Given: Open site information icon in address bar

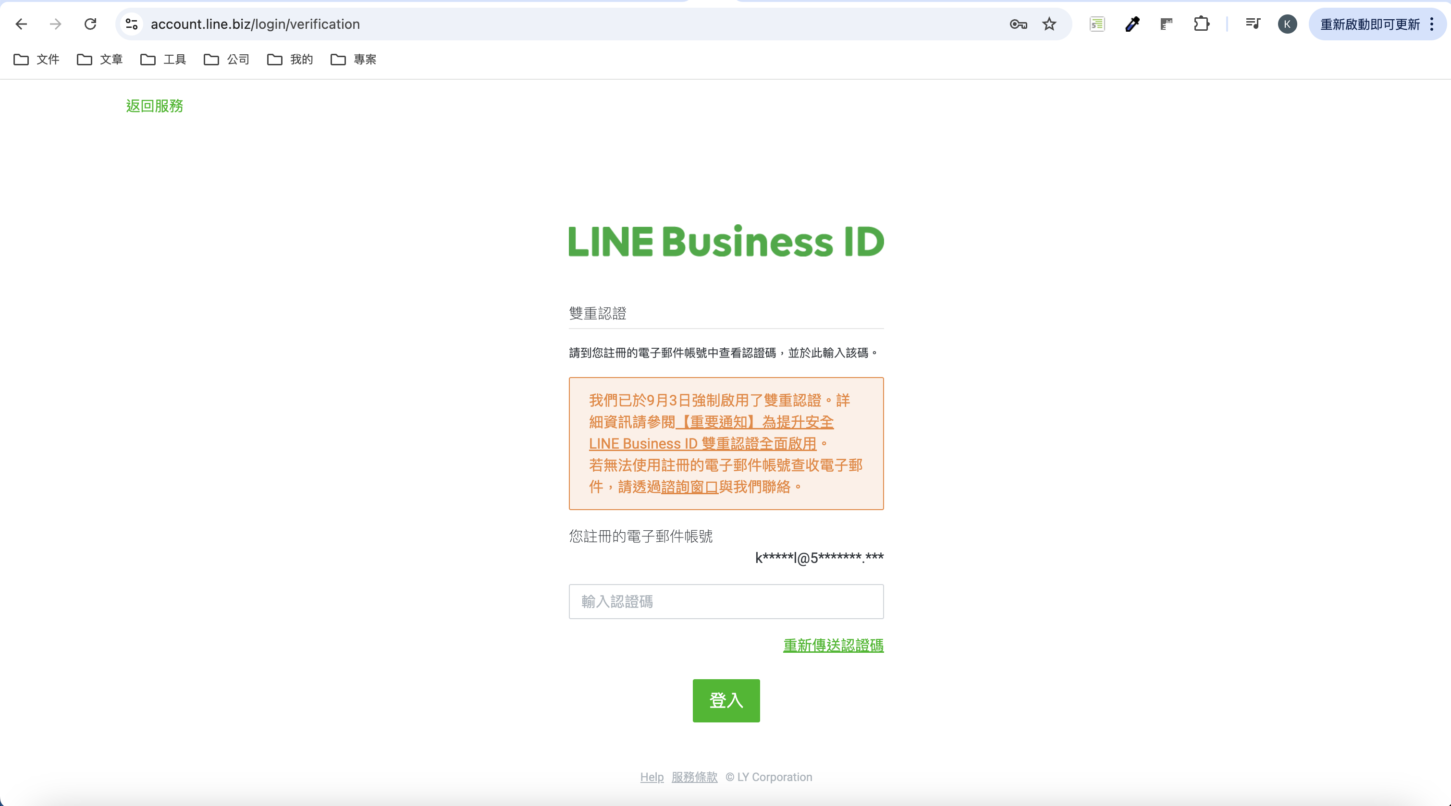Looking at the screenshot, I should (x=132, y=24).
